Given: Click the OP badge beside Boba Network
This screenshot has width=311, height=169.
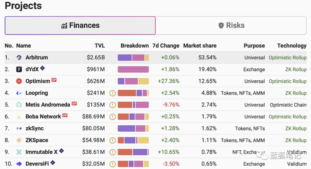Looking at the screenshot, I should click(x=65, y=115).
